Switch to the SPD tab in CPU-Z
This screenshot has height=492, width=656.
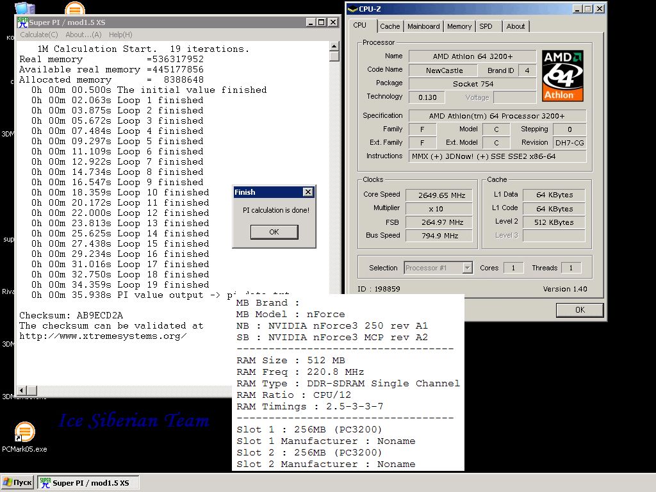(486, 26)
